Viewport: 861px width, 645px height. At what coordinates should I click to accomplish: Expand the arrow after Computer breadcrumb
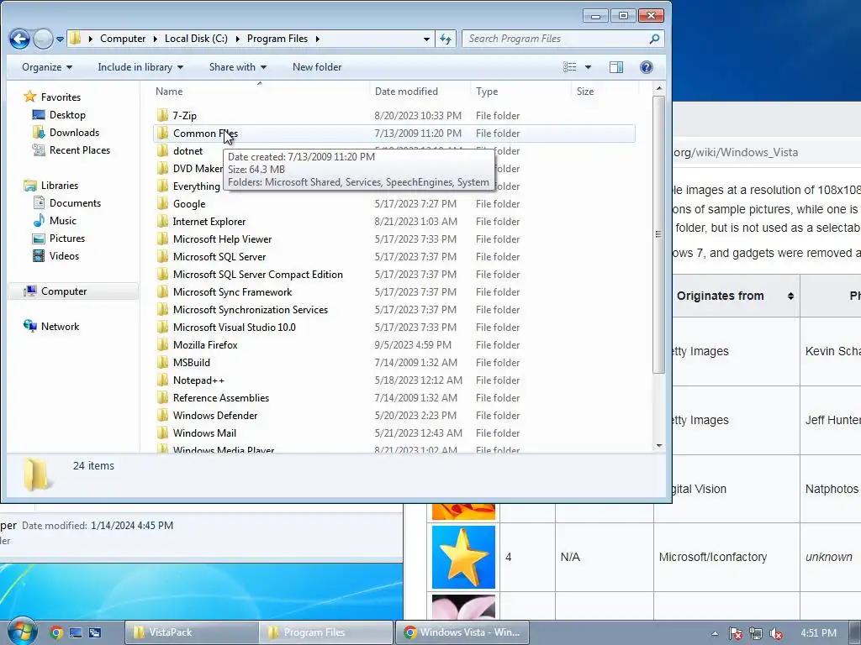[x=155, y=39]
